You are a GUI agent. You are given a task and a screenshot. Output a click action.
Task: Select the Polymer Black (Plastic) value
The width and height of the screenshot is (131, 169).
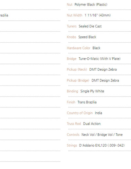click(91, 5)
